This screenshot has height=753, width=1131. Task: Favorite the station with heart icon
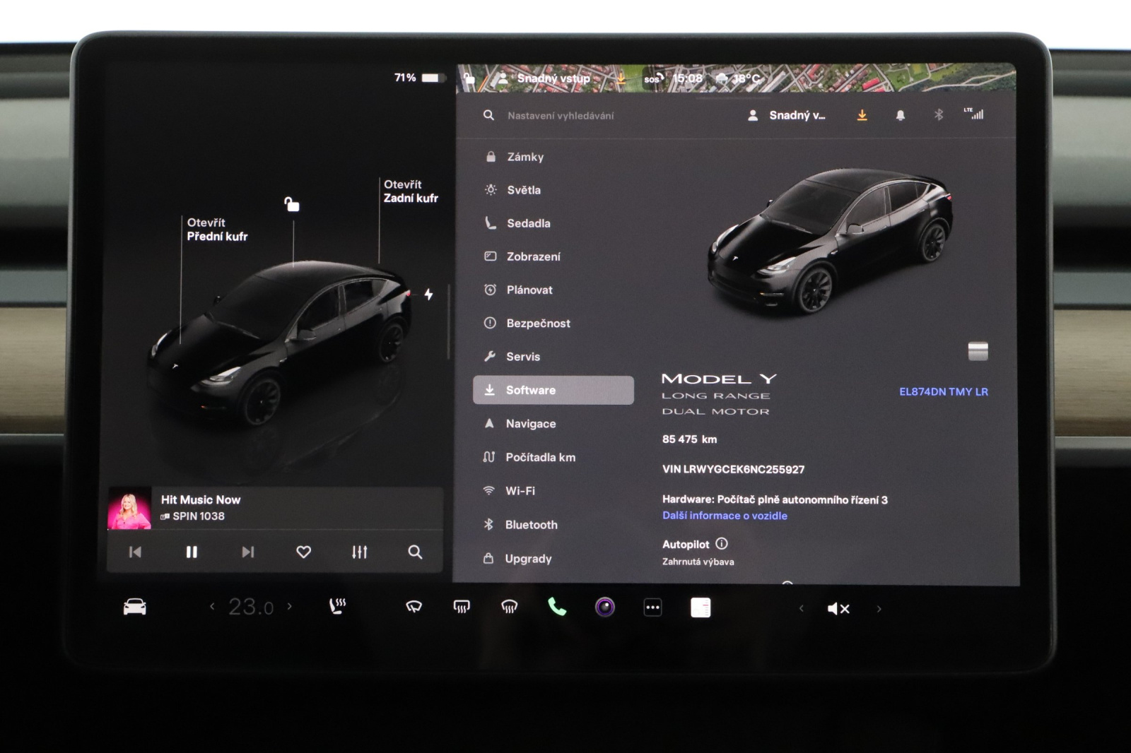pyautogui.click(x=303, y=552)
